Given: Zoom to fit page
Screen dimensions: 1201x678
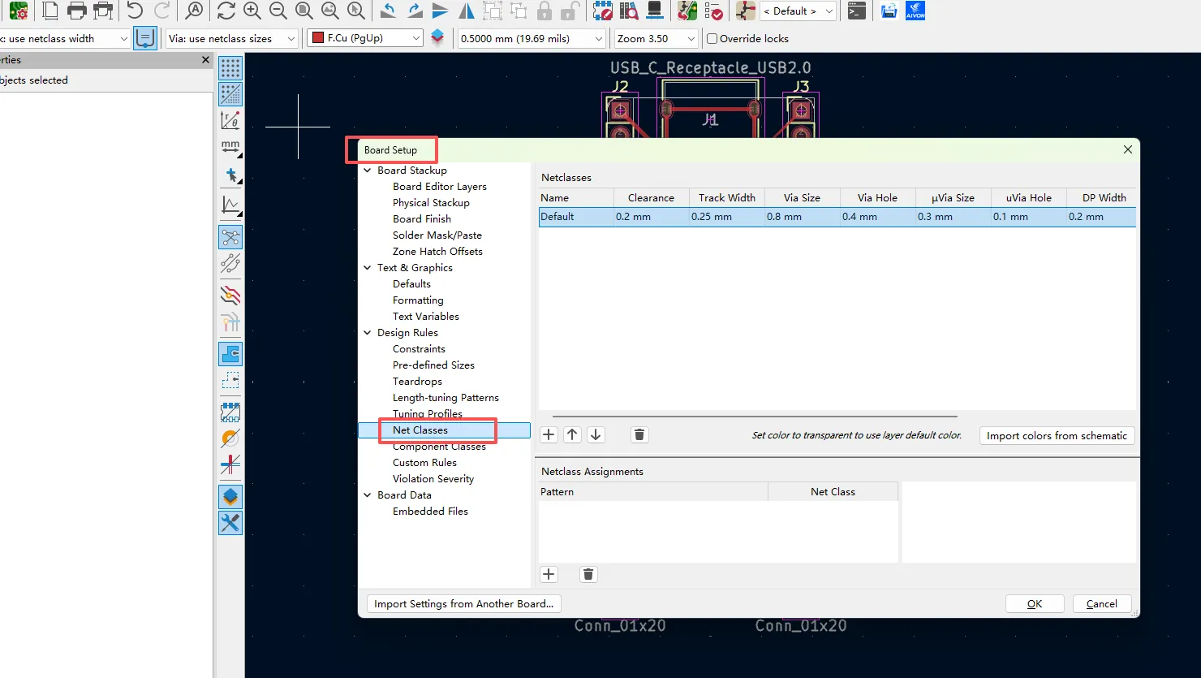Looking at the screenshot, I should pos(304,11).
